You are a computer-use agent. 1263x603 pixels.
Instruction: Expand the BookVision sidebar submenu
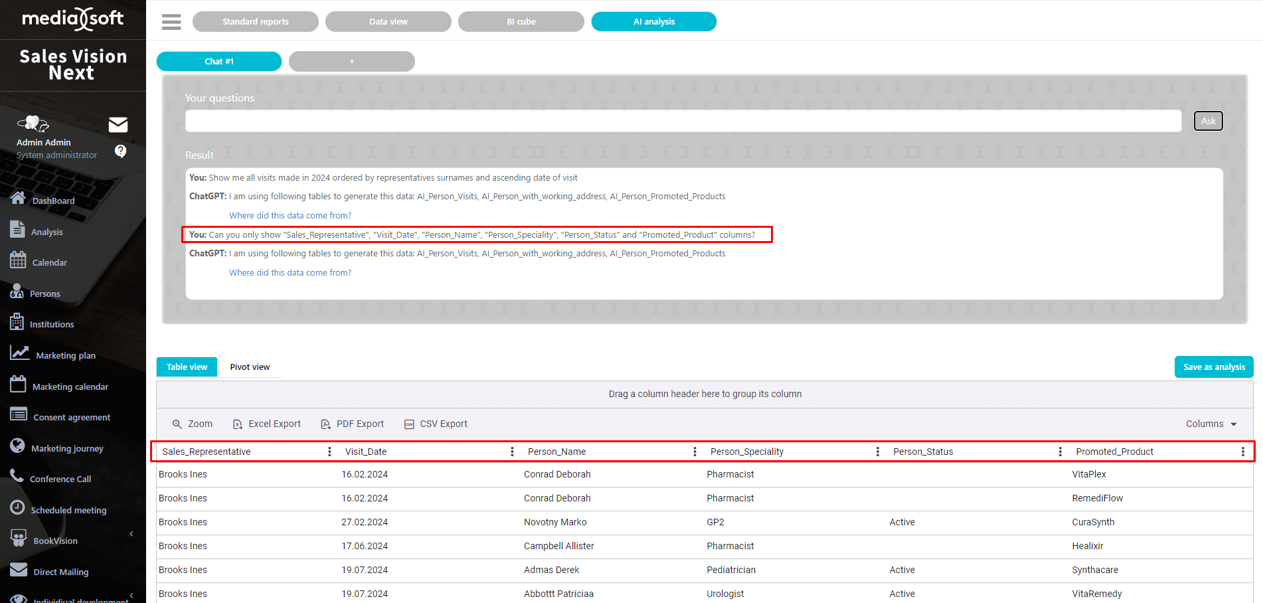[x=131, y=534]
